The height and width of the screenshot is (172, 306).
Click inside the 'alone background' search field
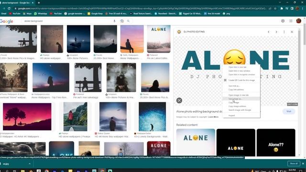[x=67, y=21]
